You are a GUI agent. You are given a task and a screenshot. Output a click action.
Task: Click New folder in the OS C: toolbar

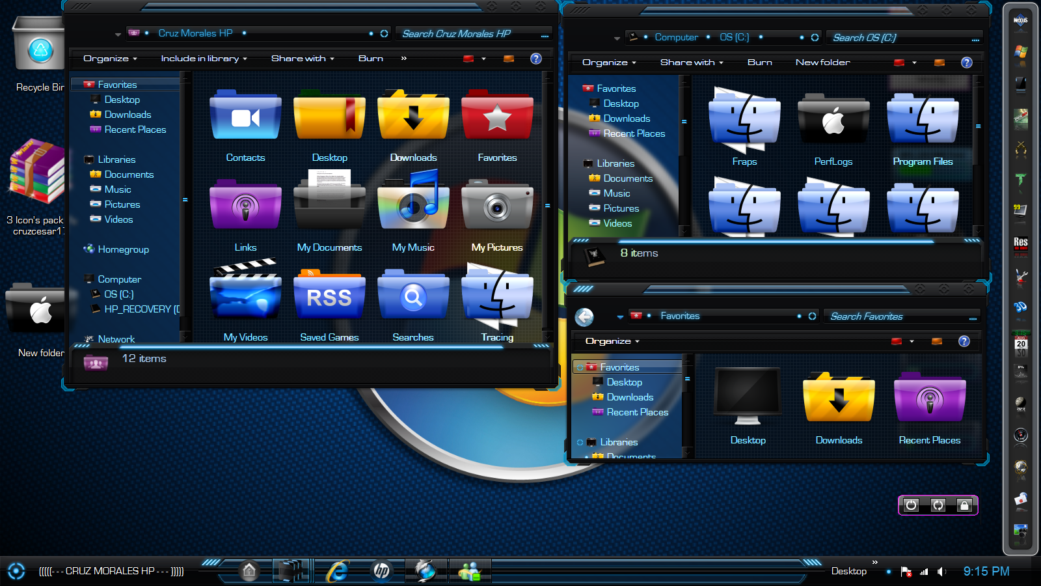(822, 62)
